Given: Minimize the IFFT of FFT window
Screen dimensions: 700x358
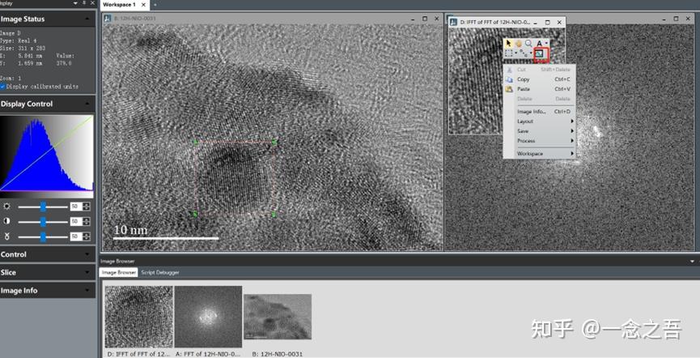Looking at the screenshot, I should 535,22.
